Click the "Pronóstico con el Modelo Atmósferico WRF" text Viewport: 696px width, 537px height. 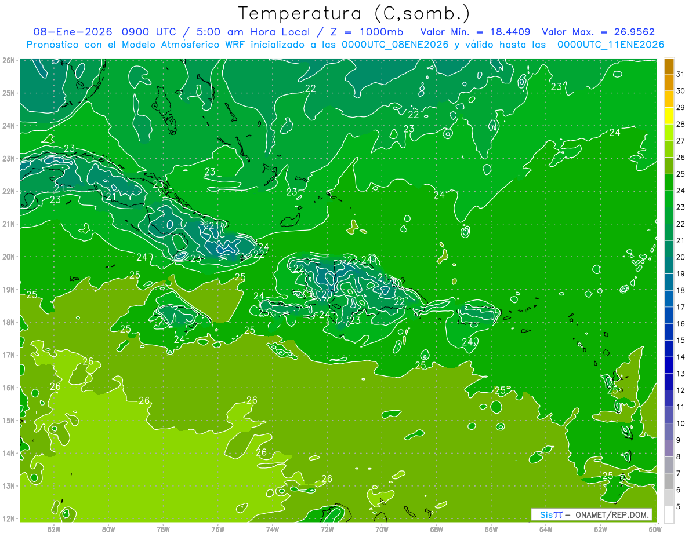(137, 45)
